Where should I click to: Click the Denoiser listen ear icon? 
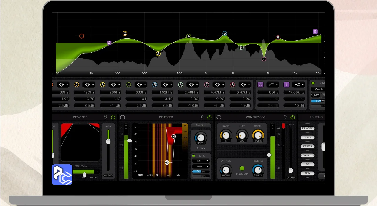[105, 117]
